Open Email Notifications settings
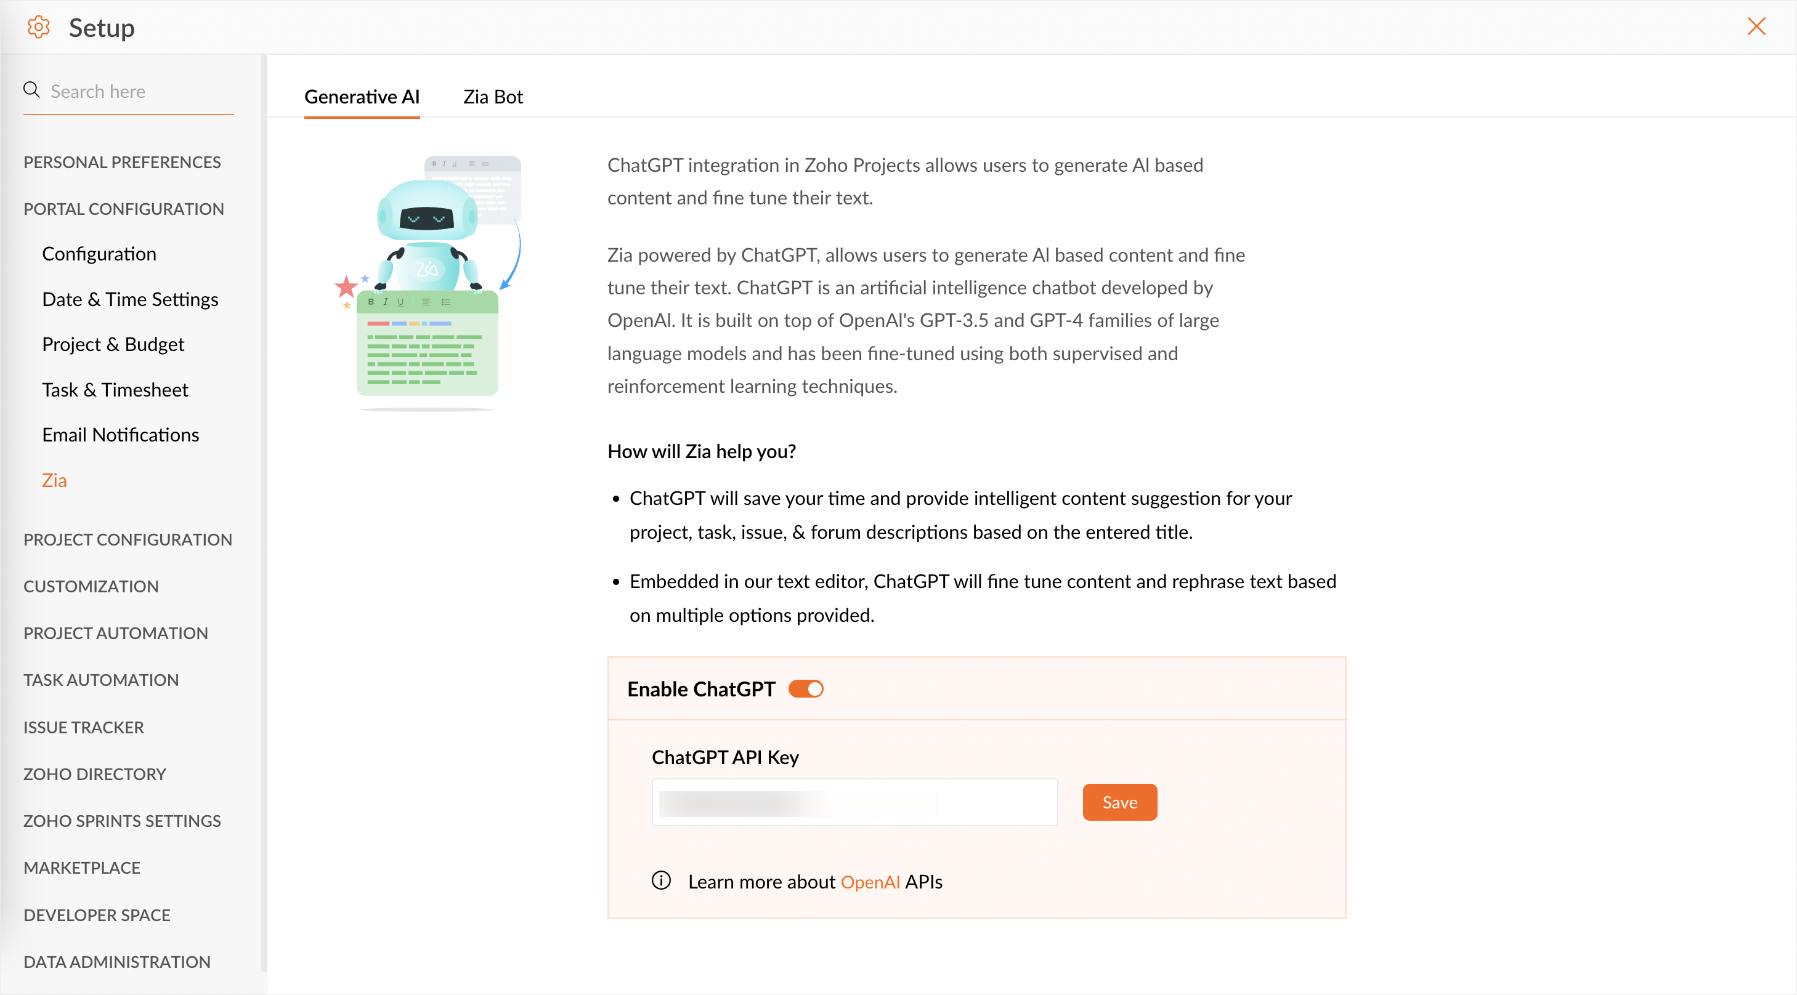The width and height of the screenshot is (1797, 995). 120,435
